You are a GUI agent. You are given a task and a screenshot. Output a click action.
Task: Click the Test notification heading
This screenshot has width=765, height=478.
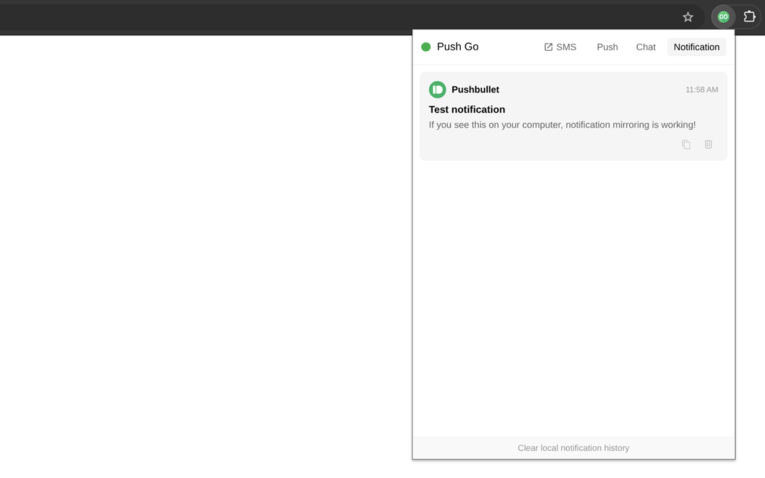coord(467,109)
